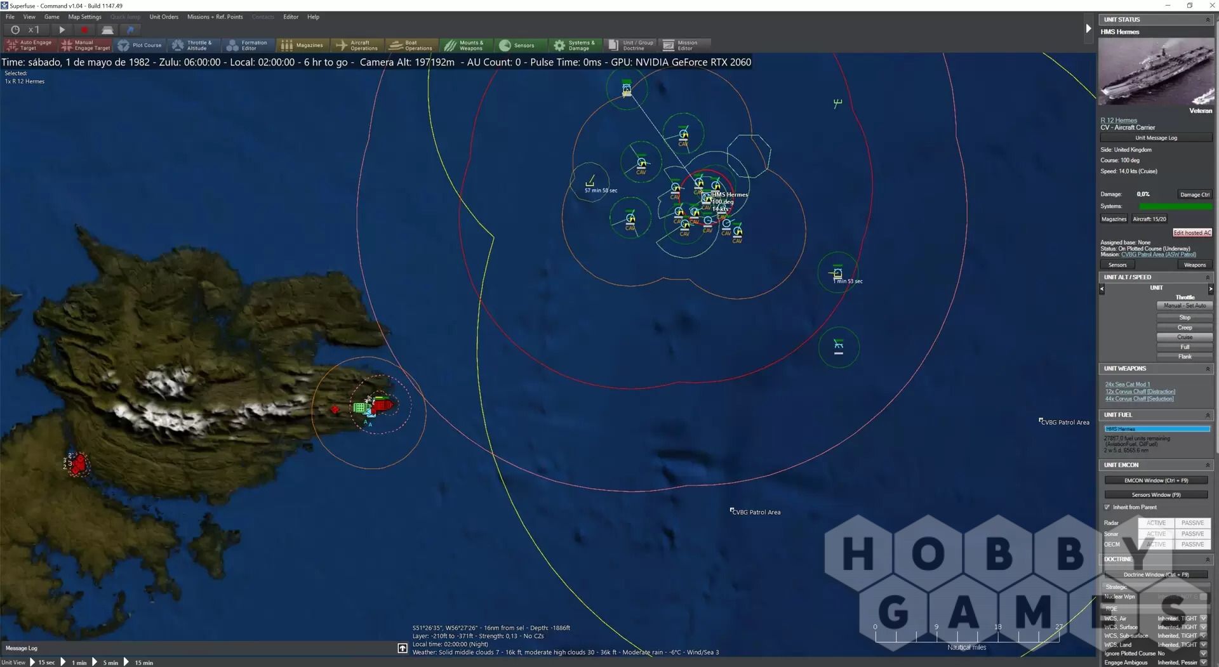Open Boat Operations
1219x667 pixels.
point(411,45)
